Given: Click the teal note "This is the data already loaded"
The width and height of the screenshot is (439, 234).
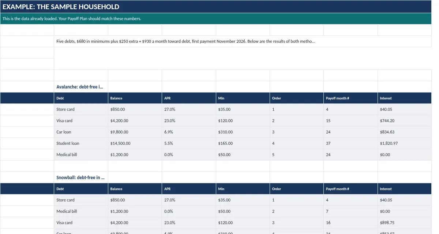Looking at the screenshot, I should click(216, 19).
